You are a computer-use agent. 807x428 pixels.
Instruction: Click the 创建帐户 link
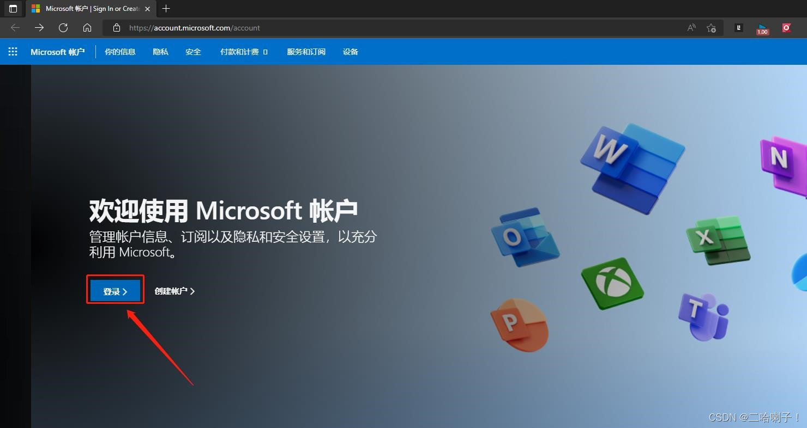[174, 291]
